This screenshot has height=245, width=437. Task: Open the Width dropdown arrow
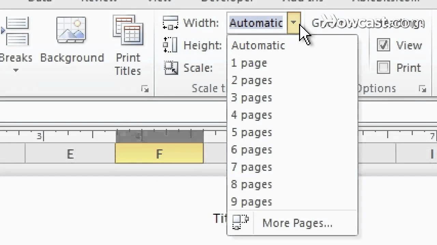click(294, 22)
